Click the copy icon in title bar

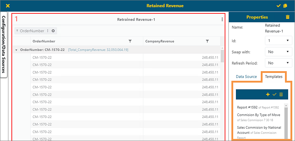285,6
